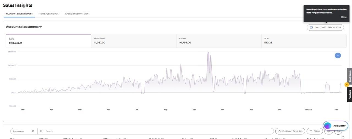Click the blue round chart button
Screen dimensions: 352x139
pyautogui.click(x=338, y=55)
